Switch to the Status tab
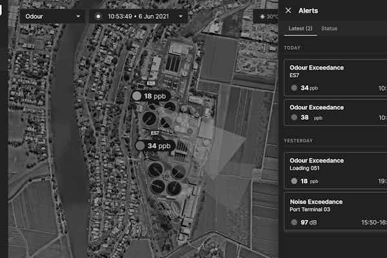The width and height of the screenshot is (387, 258). point(329,28)
